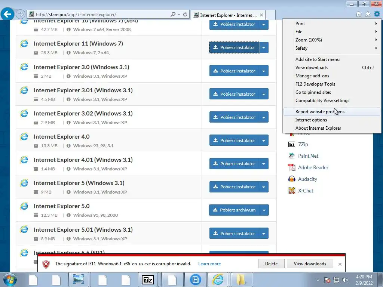Open the 7z app in the taskbar

click(x=148, y=280)
